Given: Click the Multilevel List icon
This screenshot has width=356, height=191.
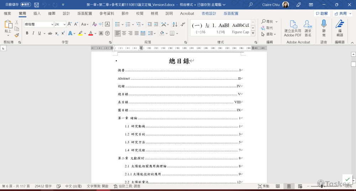Looking at the screenshot, I should coord(138,24).
